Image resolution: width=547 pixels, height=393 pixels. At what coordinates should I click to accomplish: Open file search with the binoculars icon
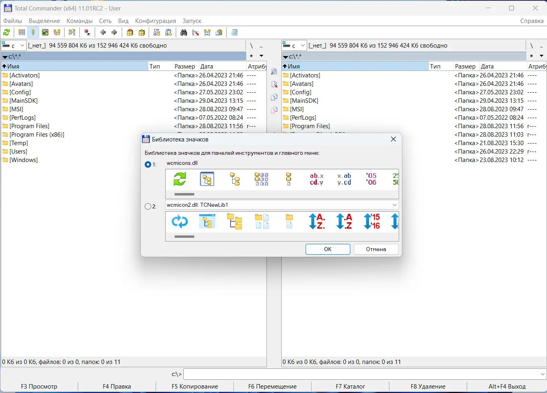point(184,33)
